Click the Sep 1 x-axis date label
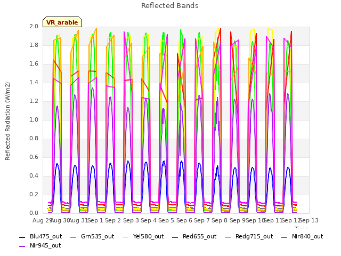The width and height of the screenshot is (341, 256). tap(95, 220)
